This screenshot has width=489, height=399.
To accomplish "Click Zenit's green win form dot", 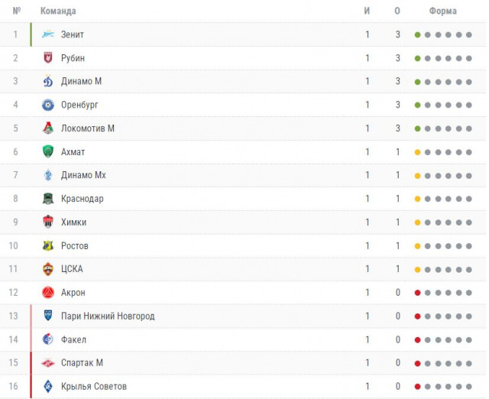I will tap(418, 35).
